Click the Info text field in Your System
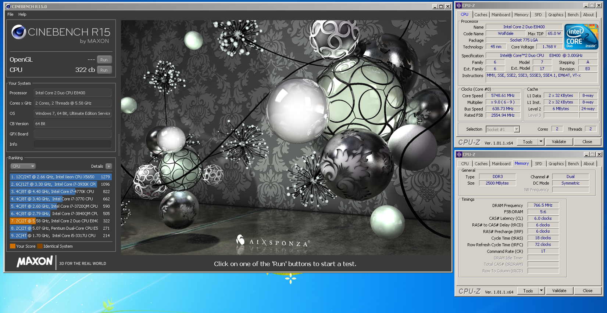This screenshot has width=607, height=313. coord(73,144)
